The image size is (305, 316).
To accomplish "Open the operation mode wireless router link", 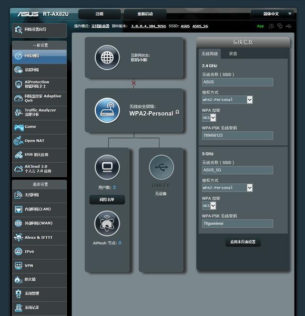I will pos(100,26).
